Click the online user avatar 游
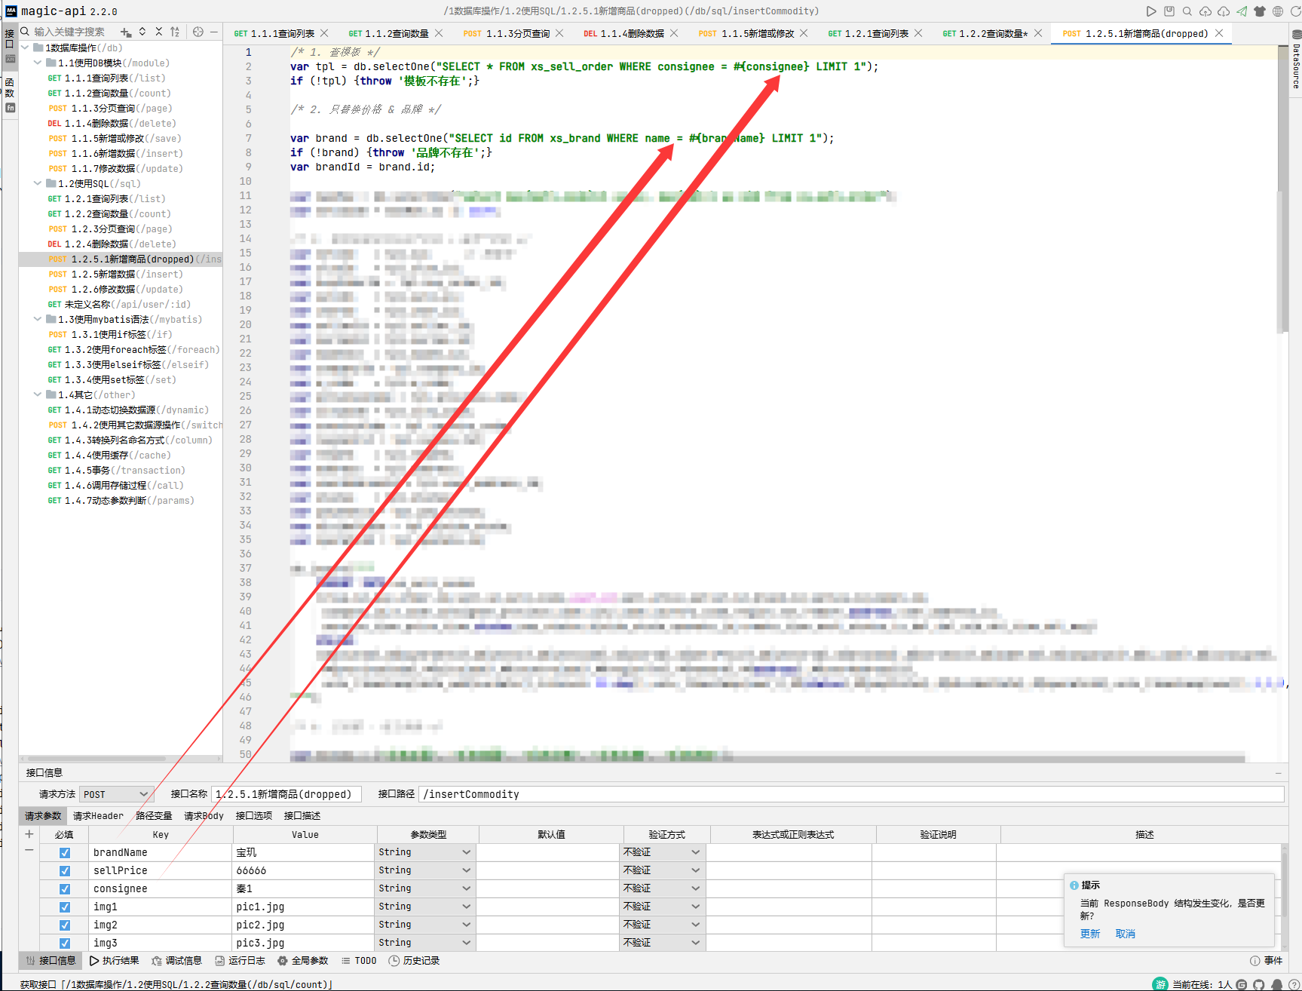Screen dimensions: 1302x991 1160,983
